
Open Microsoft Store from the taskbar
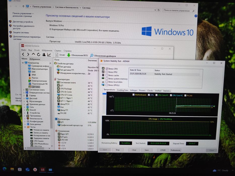click(x=20, y=169)
